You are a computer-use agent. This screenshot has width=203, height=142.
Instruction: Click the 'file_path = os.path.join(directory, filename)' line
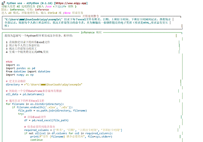tap(53, 110)
